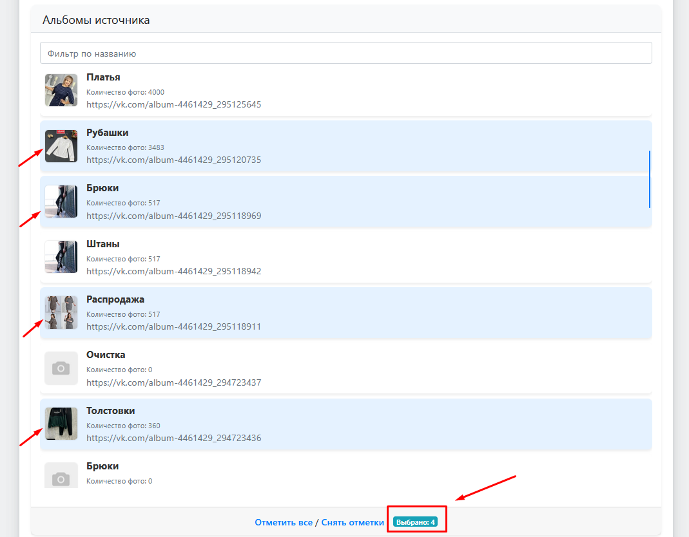Click the Распродажа album URL text
Image resolution: width=689 pixels, height=537 pixels.
[173, 326]
